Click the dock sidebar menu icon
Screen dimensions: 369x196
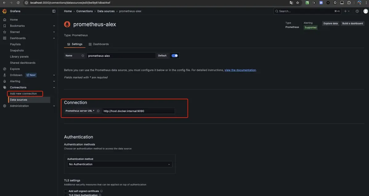(54, 11)
